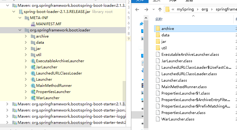Expand the JarLauncher class node
This screenshot has height=130, width=237.
(x=26, y=67)
